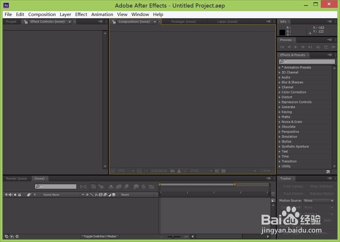Open Effect Controls (none) dropdown arrow

point(70,22)
